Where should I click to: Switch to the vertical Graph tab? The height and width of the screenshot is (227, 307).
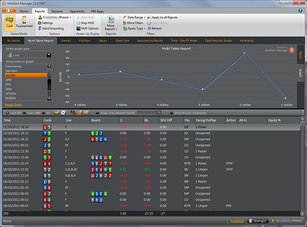(300, 73)
